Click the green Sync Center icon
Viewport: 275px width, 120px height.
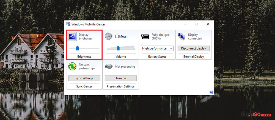(x=72, y=67)
